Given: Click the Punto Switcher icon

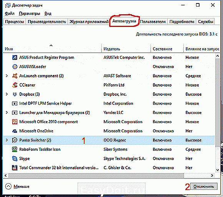Looking at the screenshot, I should point(15,140).
